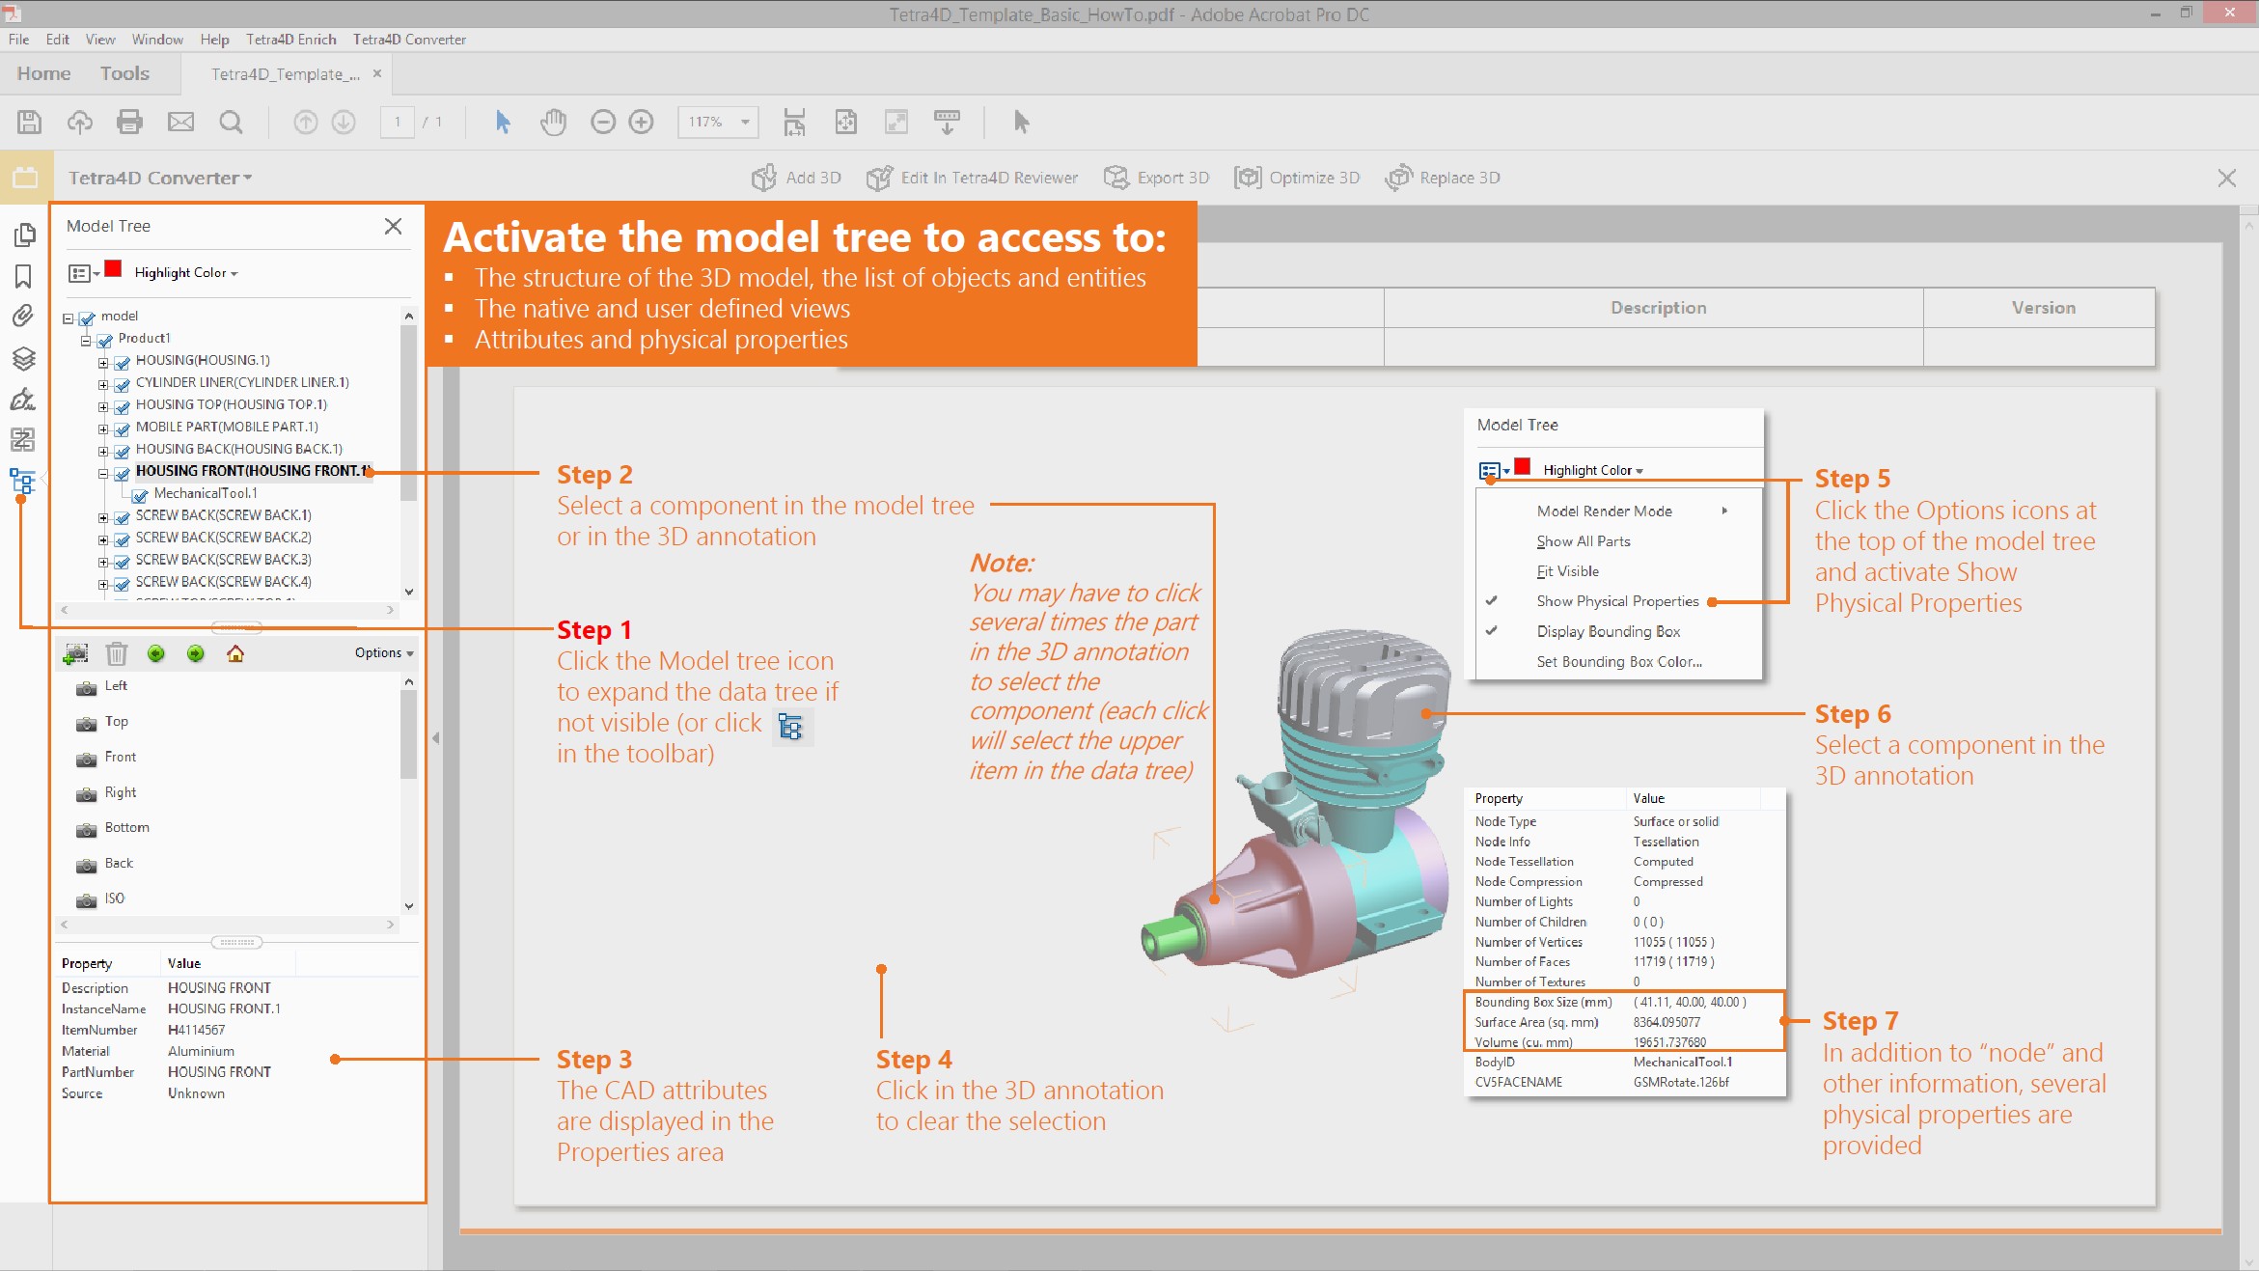Screen dimensions: 2259x1271
Task: Expand the HOUSING(HOUSING.1) node
Action: coord(103,363)
